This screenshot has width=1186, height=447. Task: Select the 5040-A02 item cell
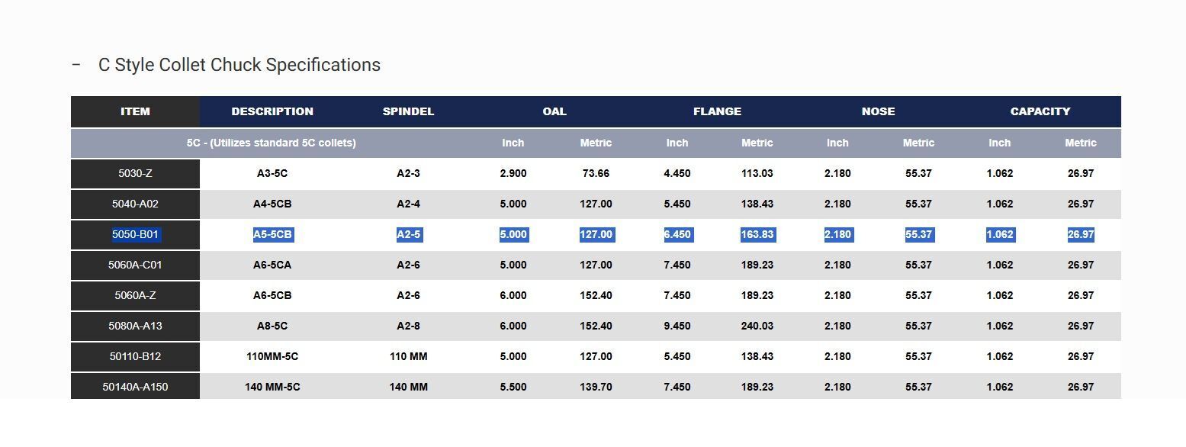[x=135, y=204]
